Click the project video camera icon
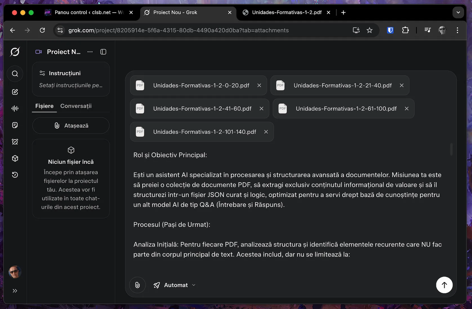472x309 pixels. click(39, 52)
